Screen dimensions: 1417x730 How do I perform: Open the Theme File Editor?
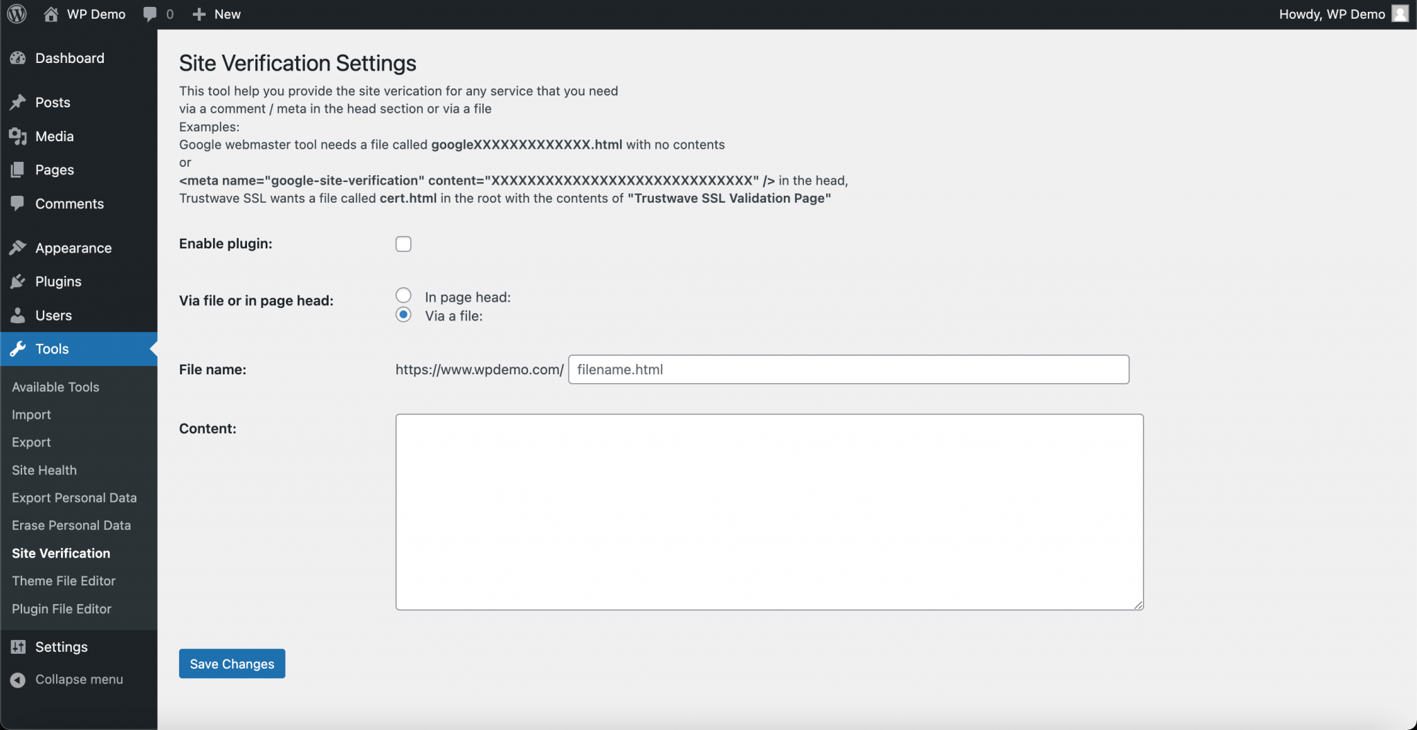click(x=63, y=581)
